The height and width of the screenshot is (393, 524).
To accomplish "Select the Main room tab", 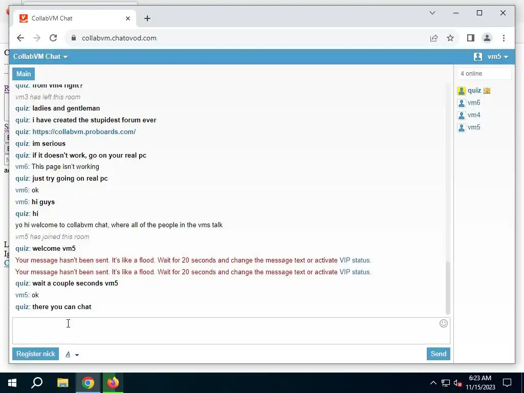I will click(24, 74).
